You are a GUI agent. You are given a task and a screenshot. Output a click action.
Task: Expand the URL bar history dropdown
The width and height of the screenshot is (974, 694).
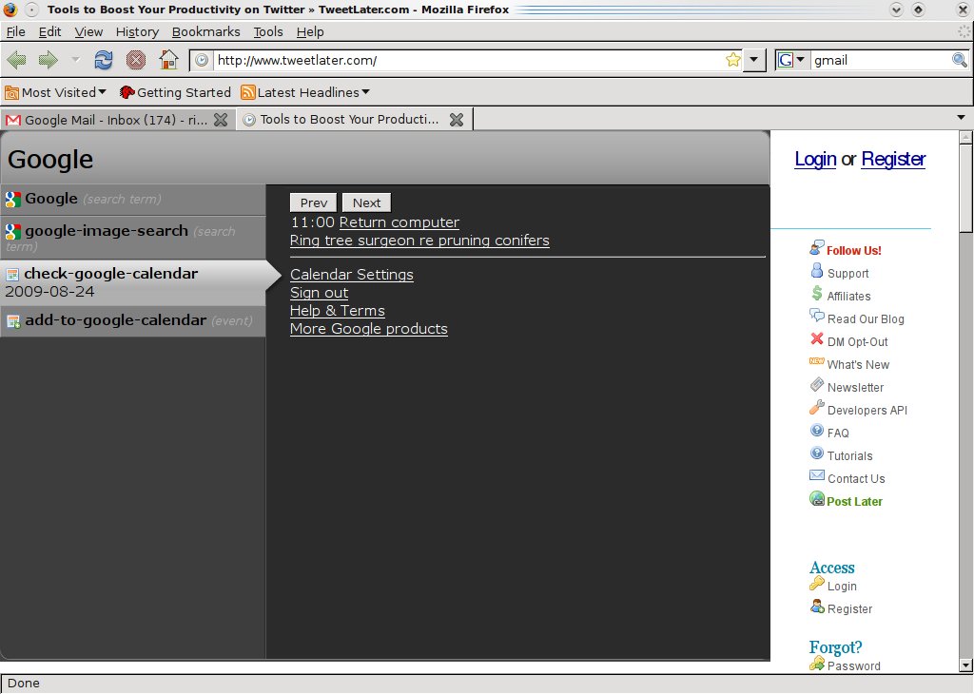pos(753,60)
